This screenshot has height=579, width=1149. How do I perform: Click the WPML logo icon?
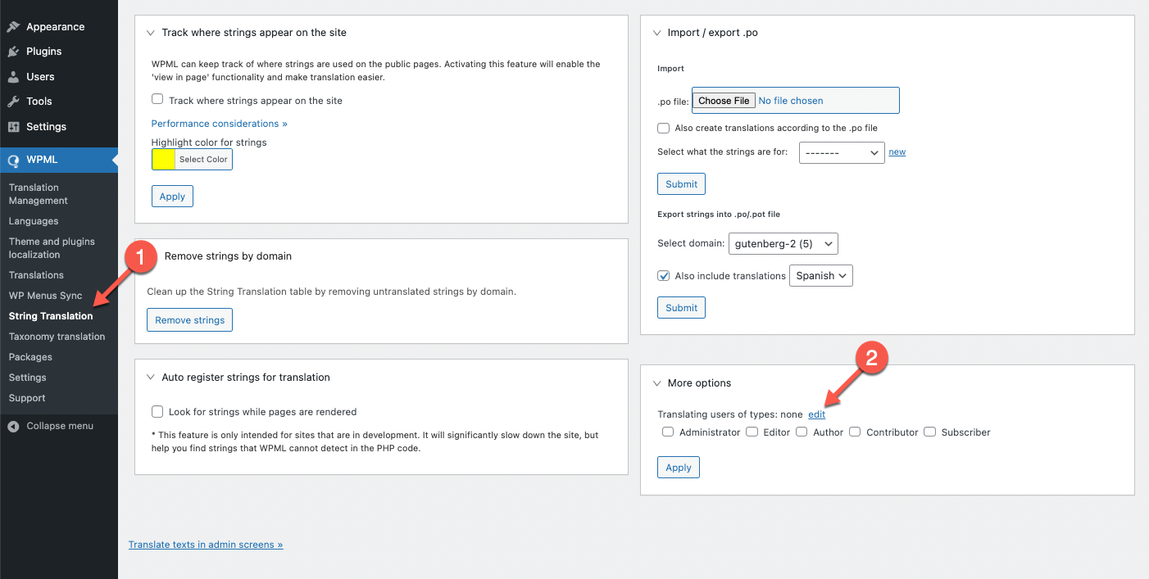[13, 161]
